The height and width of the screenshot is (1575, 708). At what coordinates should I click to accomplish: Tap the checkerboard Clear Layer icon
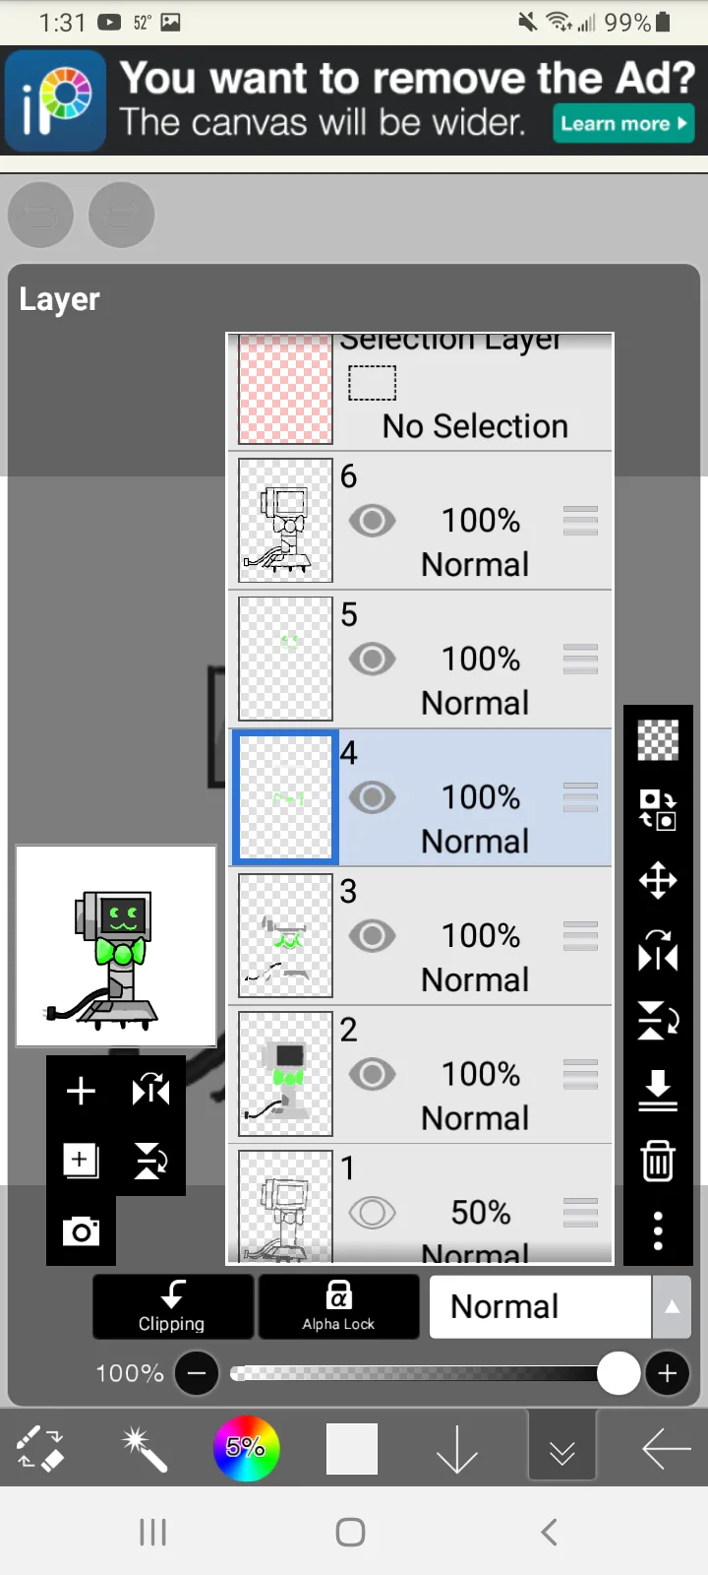(658, 740)
